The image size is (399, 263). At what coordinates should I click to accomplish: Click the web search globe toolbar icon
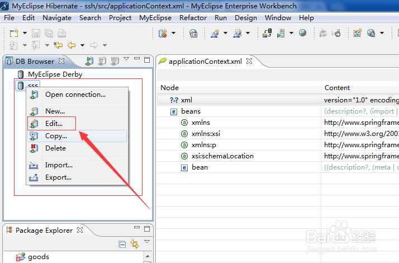coord(371,33)
